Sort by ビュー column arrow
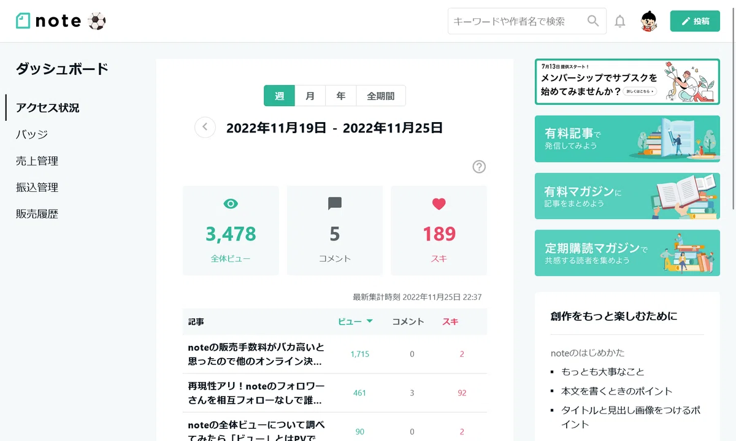 click(x=369, y=321)
